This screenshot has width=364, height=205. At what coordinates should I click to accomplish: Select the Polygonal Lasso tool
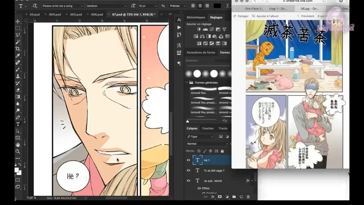pos(18,35)
